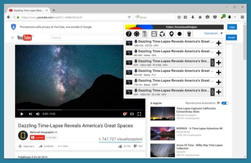Mute the video volume
This screenshot has width=251, height=163.
37,114
